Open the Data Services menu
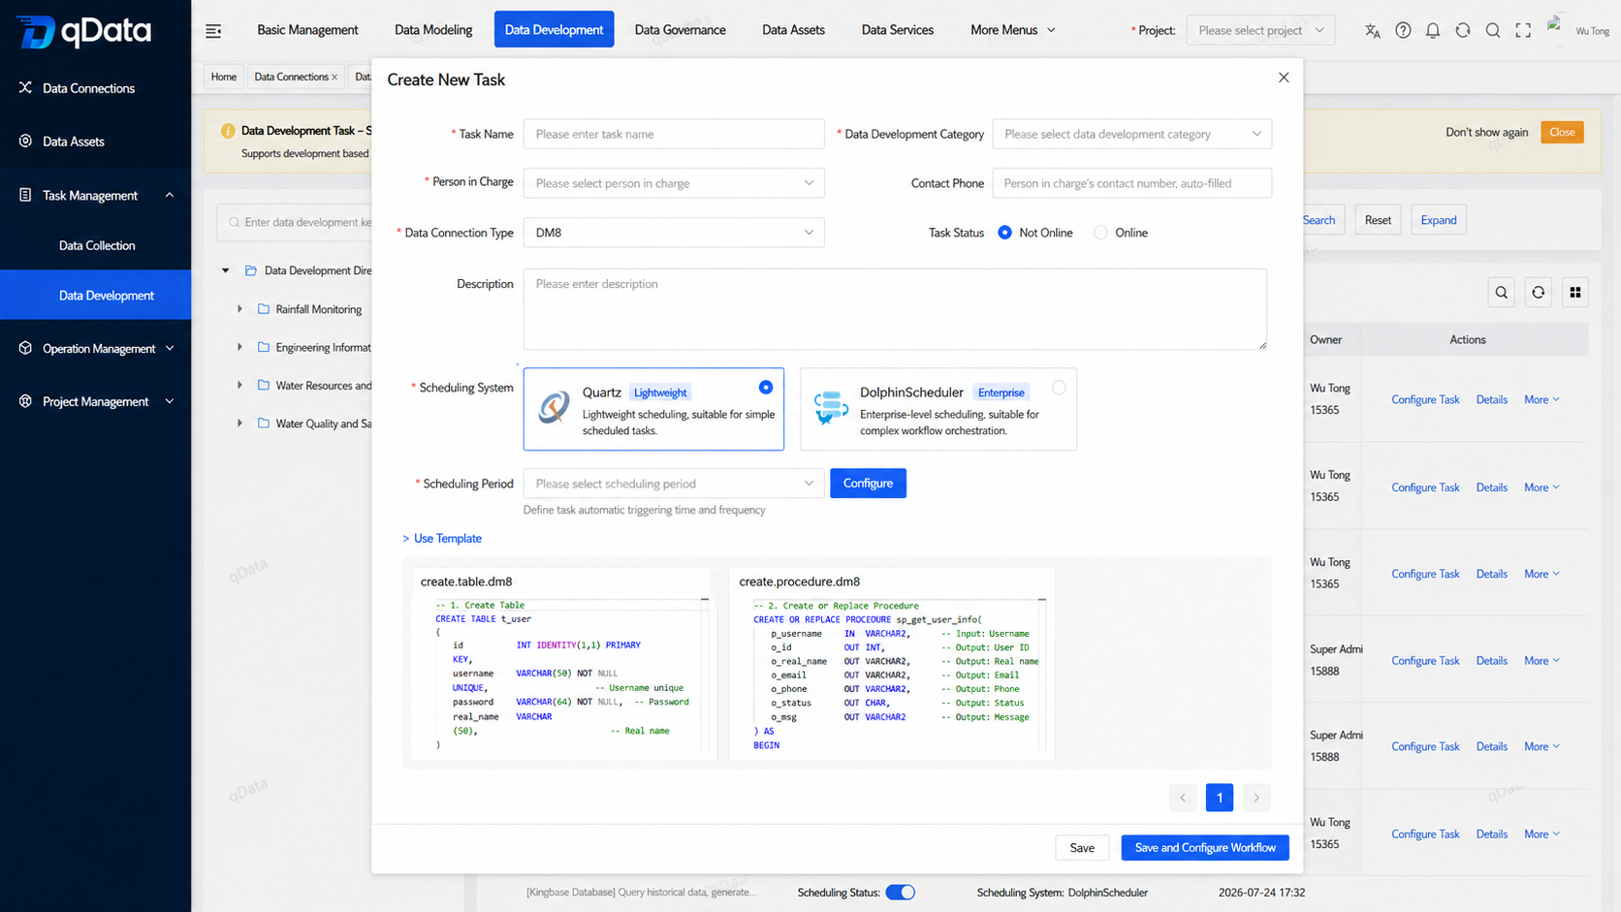The width and height of the screenshot is (1621, 912). pos(898,30)
